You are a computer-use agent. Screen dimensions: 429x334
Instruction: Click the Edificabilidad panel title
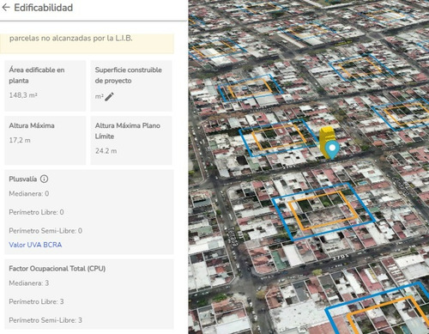coord(44,8)
